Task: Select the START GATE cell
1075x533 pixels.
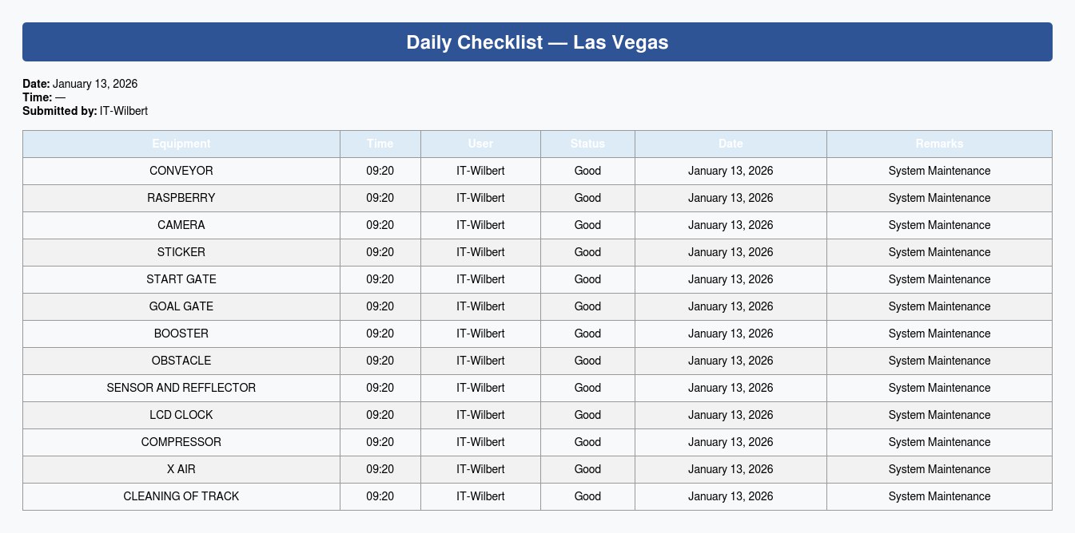Action: [181, 279]
